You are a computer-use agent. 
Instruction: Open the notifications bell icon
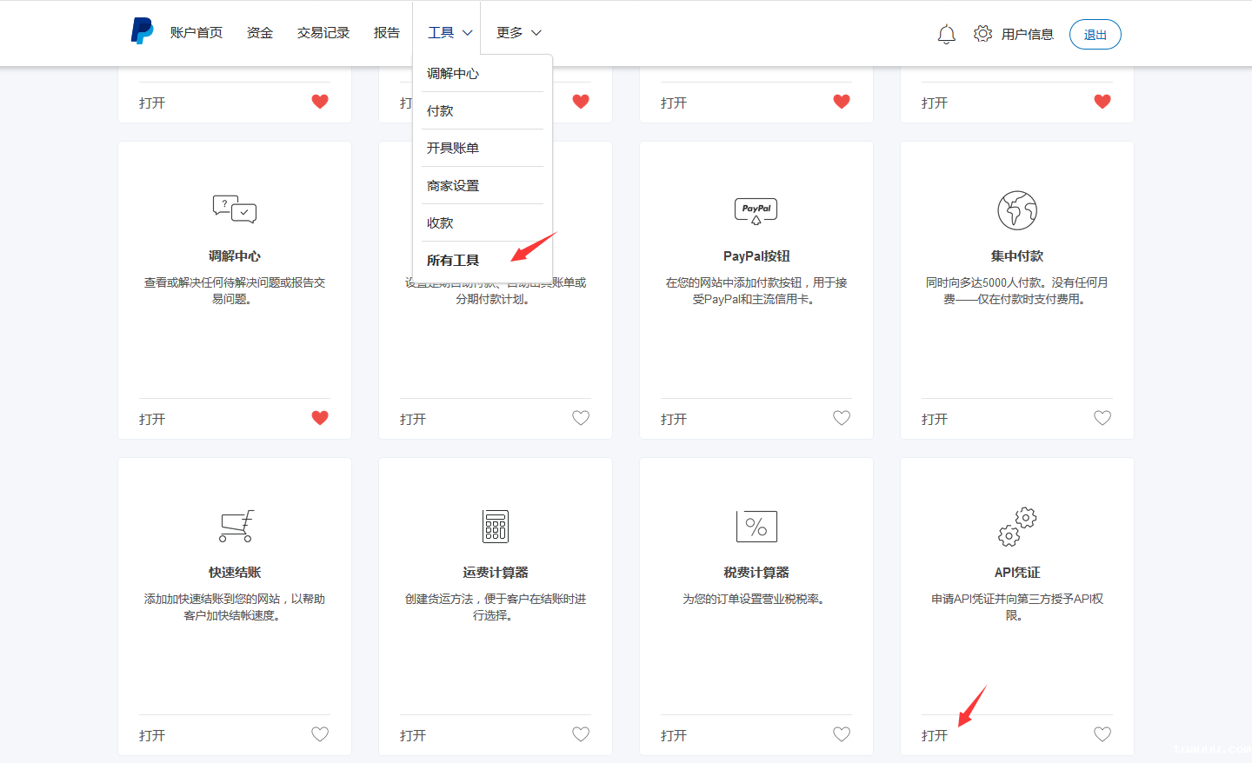pos(946,34)
